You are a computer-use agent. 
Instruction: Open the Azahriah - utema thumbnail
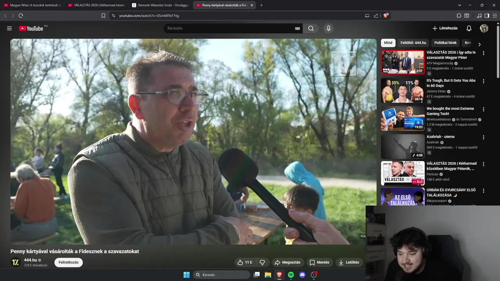click(x=403, y=146)
